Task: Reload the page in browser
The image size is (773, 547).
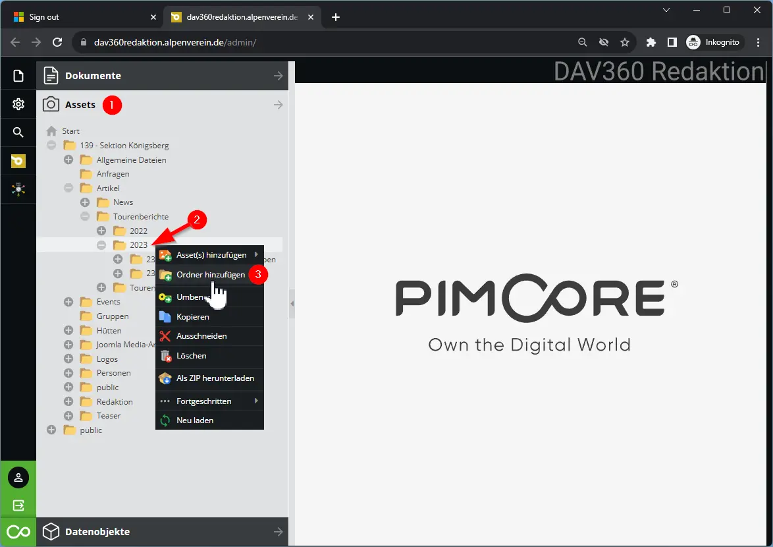Action: (57, 42)
